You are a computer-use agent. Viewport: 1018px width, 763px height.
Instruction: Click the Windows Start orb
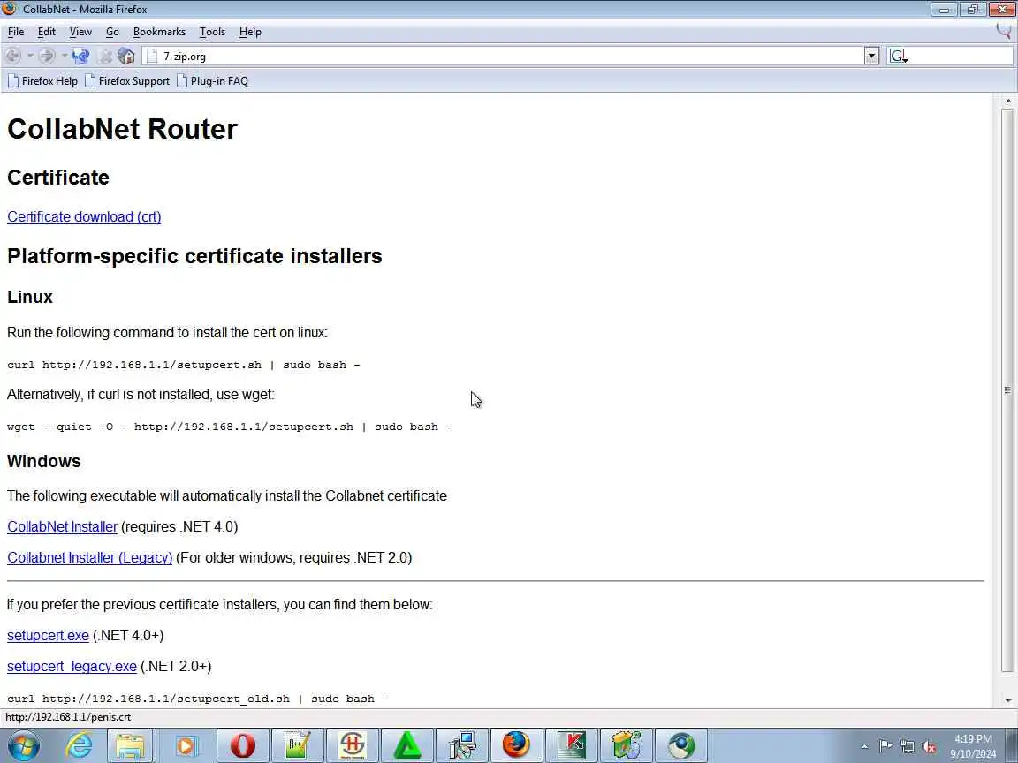23,745
